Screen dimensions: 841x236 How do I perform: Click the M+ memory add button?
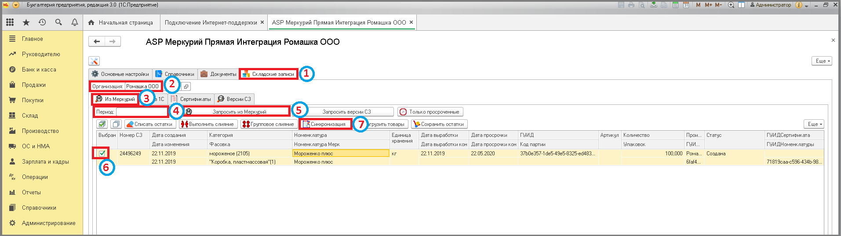[708, 5]
